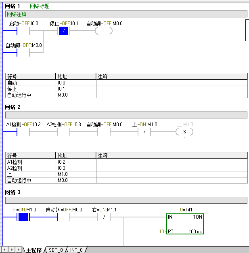This screenshot has height=253, width=249.
Task: Select the M1.0 address cell in the table
Action: pyautogui.click(x=76, y=174)
